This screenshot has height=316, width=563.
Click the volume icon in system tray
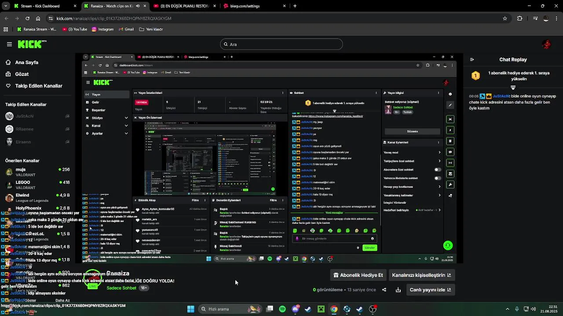tap(534, 309)
